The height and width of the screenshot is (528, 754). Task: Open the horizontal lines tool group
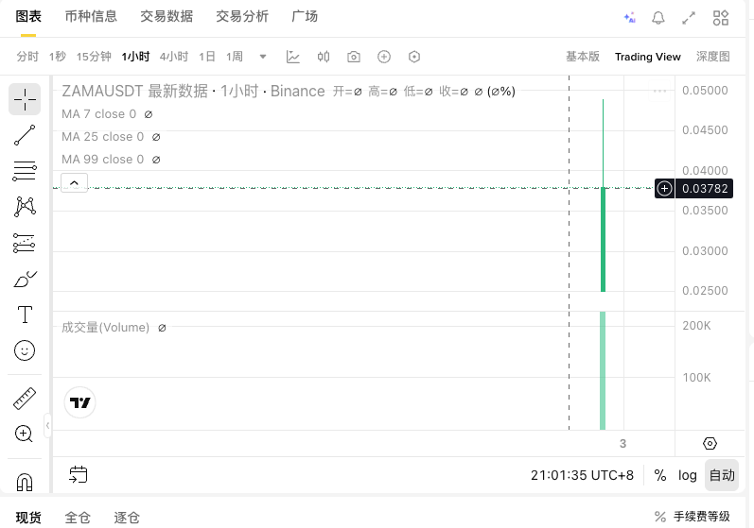click(x=25, y=171)
